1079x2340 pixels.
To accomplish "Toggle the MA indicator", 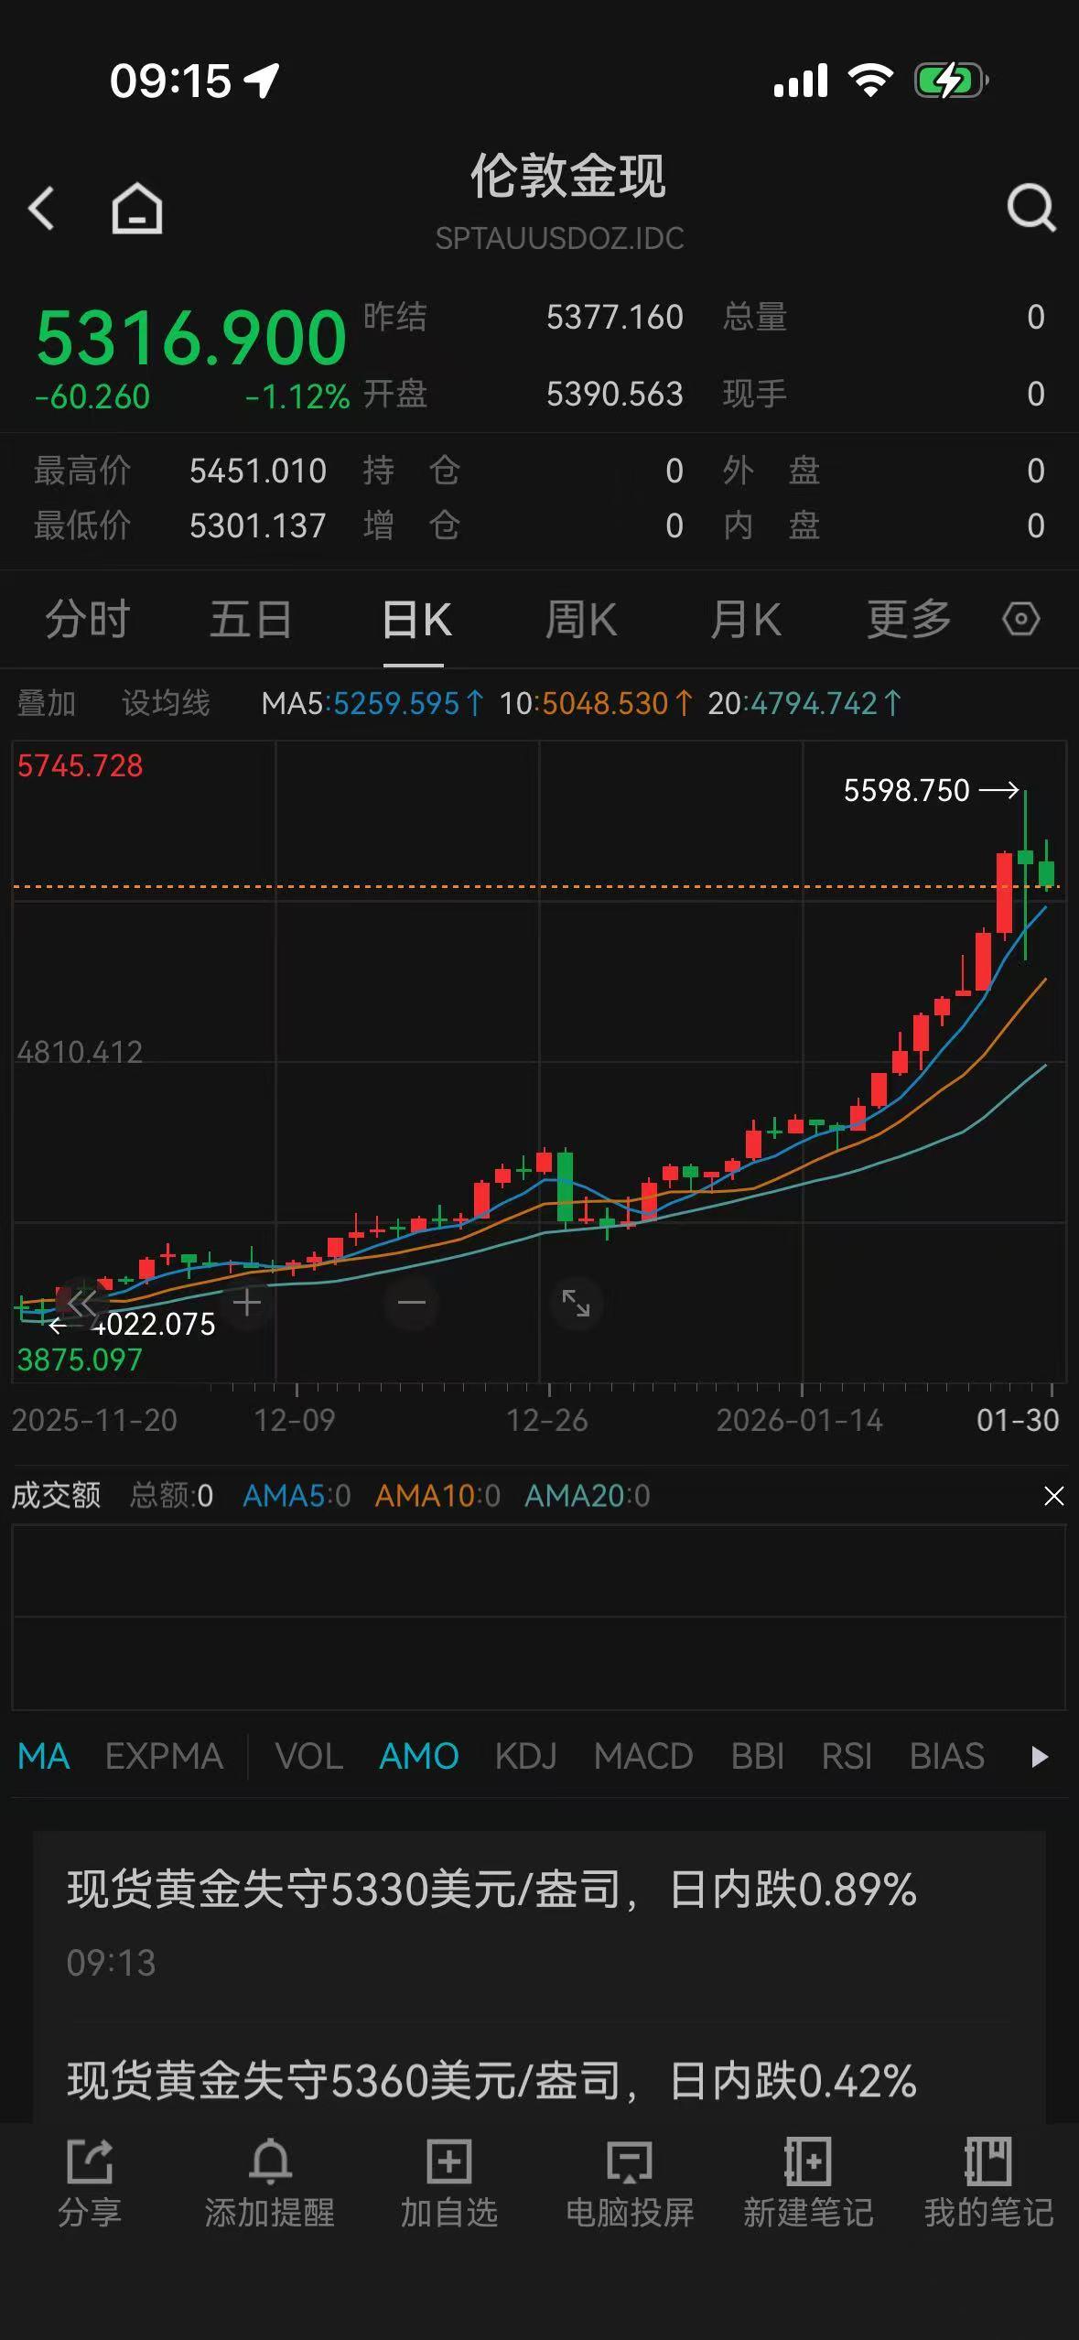I will (x=43, y=1757).
